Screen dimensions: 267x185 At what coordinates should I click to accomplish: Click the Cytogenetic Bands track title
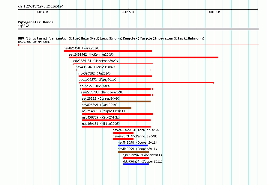[36, 22]
